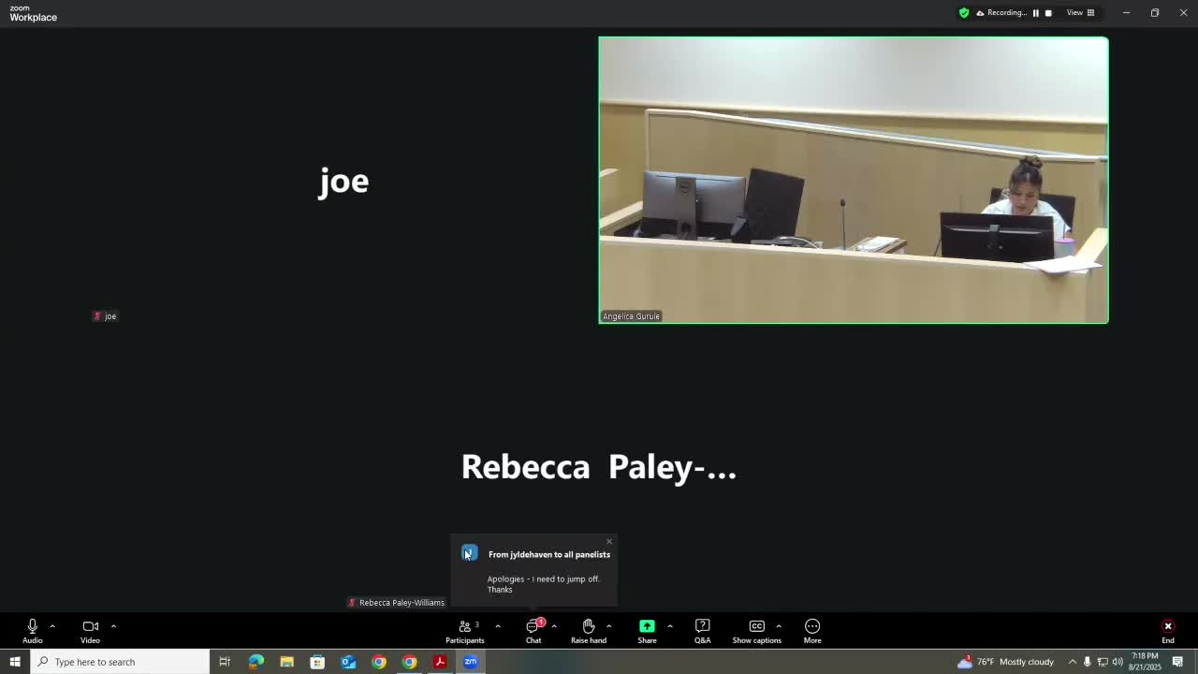This screenshot has width=1198, height=674.
Task: Open the volume icon in the system tray
Action: coord(1118,662)
